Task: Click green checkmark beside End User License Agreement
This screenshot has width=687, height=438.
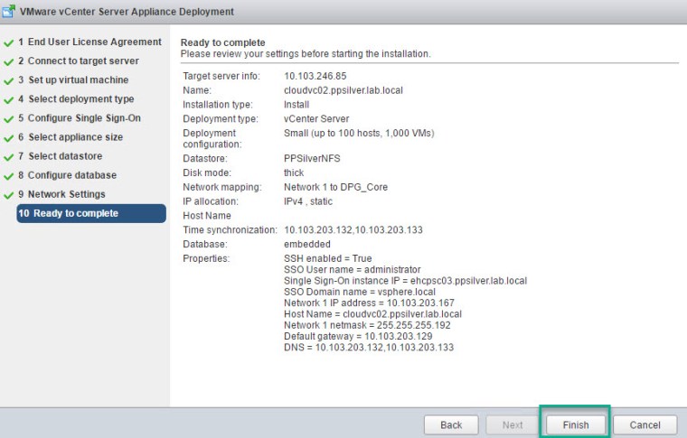Action: tap(9, 42)
